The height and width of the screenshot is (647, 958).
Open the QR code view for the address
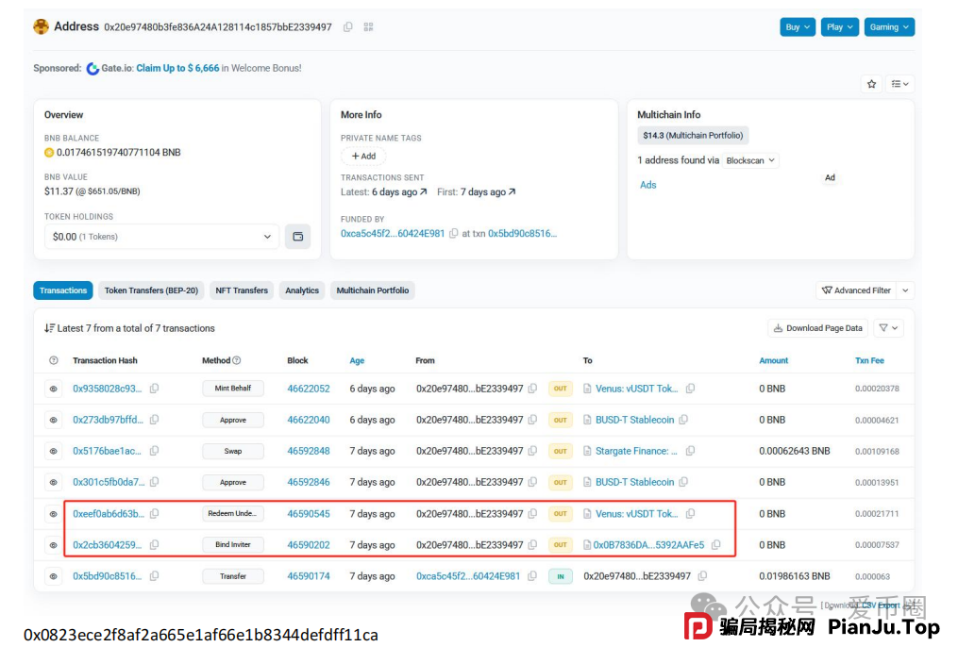click(368, 27)
